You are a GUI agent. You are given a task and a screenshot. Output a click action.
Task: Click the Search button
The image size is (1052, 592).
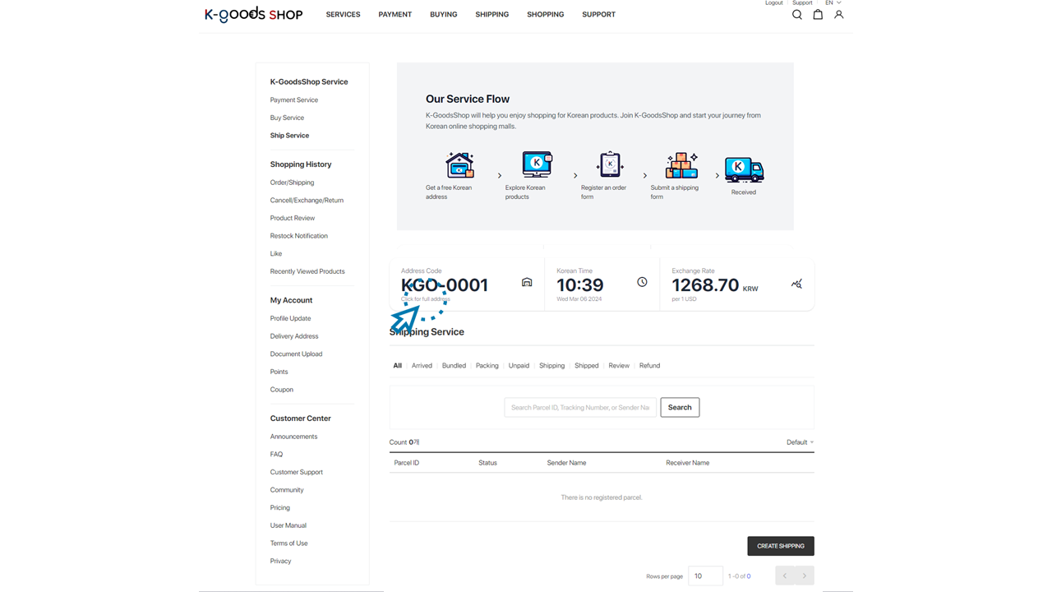pyautogui.click(x=680, y=407)
